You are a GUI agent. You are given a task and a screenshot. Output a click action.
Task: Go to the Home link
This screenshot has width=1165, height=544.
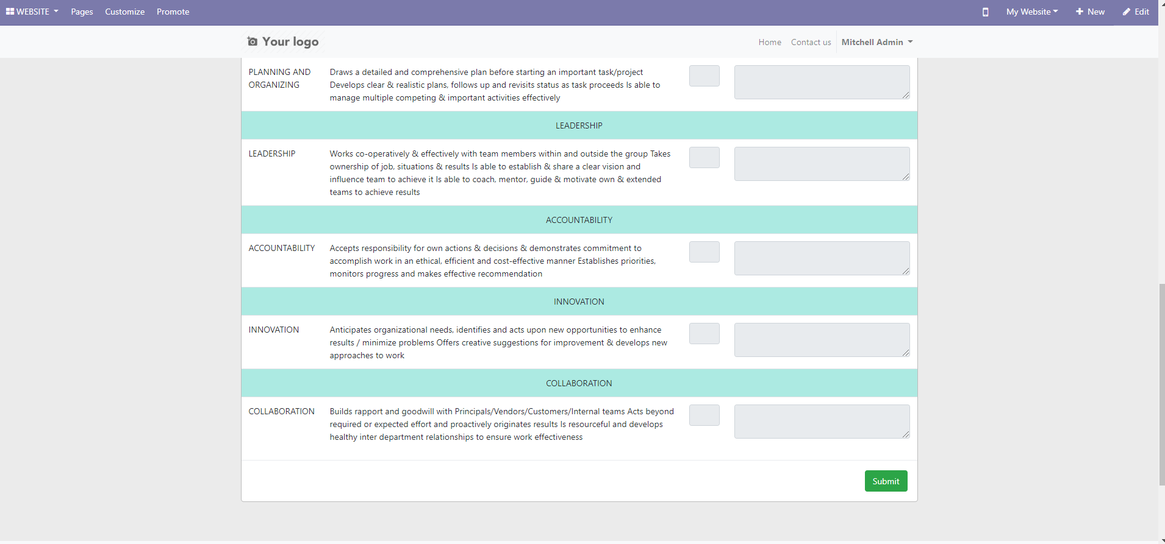click(x=770, y=42)
